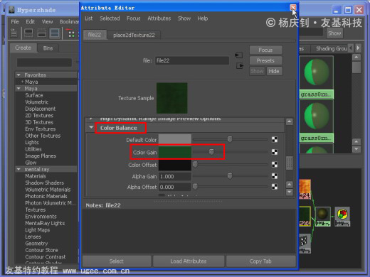Click the Alpha Offset value field
This screenshot has height=277, width=370.
click(175, 187)
